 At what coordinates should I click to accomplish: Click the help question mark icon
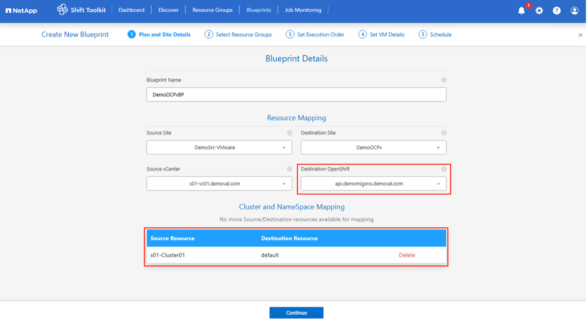point(557,11)
